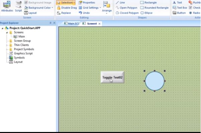
Task: Select the Rectangle shape tool
Action: 148,2
